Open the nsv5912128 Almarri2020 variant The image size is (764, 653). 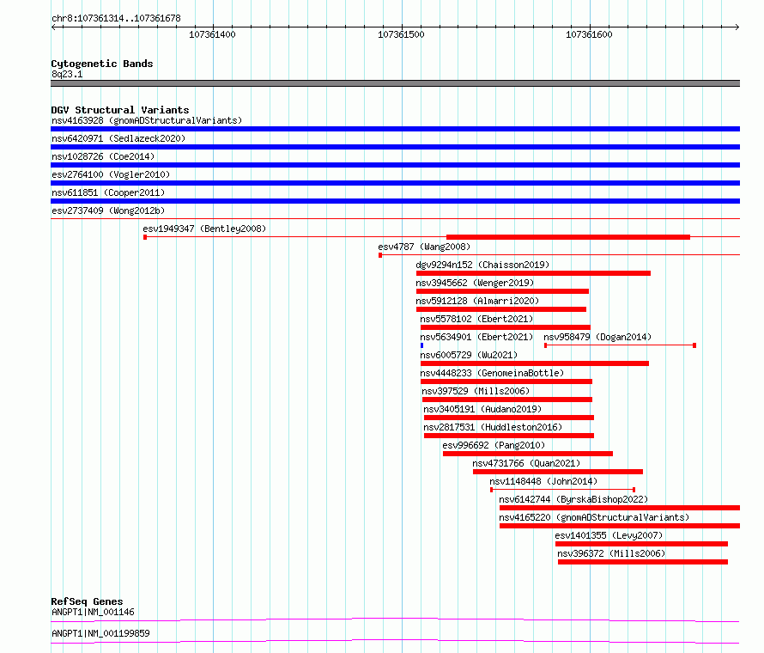(x=477, y=301)
